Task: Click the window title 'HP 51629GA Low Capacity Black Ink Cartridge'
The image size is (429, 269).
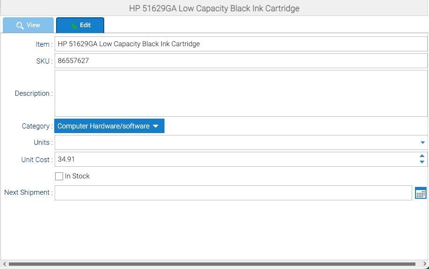Action: [214, 8]
